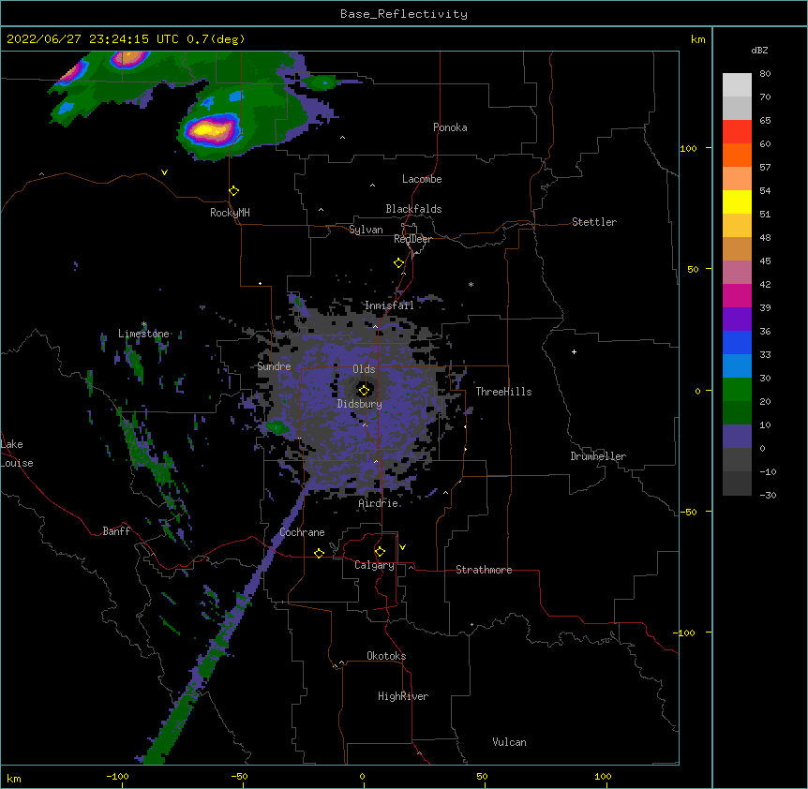This screenshot has width=808, height=789.
Task: Click the yellow radar site marker near Olds
Action: coord(365,390)
